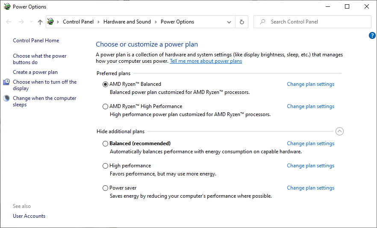
Task: Click the Search Control Panel field
Action: point(316,22)
